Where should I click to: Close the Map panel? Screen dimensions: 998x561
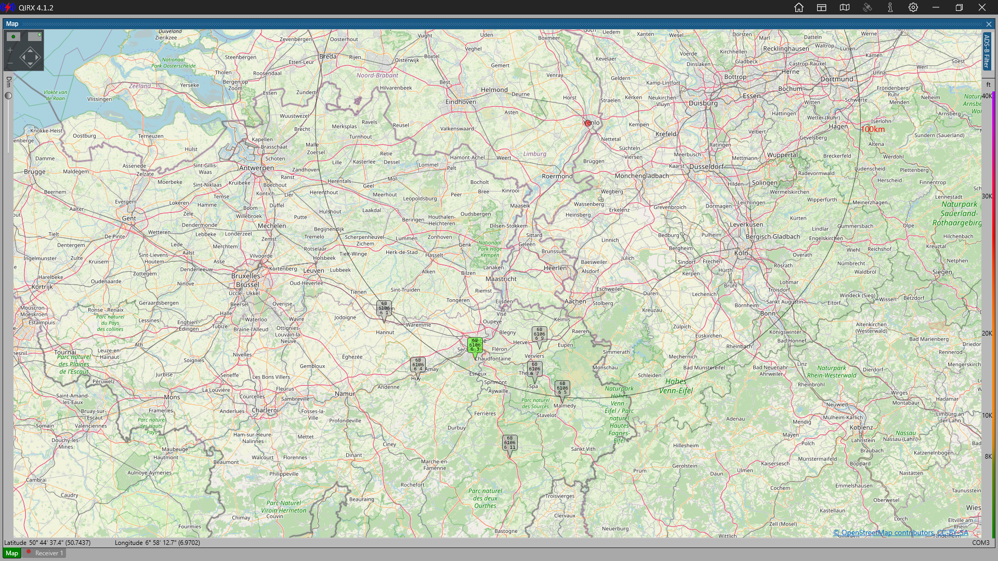(989, 24)
